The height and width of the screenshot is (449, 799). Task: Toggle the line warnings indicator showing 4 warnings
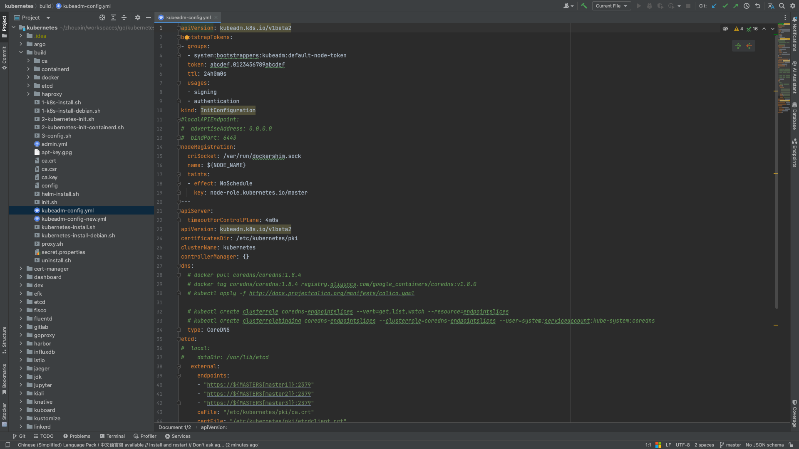tap(739, 29)
